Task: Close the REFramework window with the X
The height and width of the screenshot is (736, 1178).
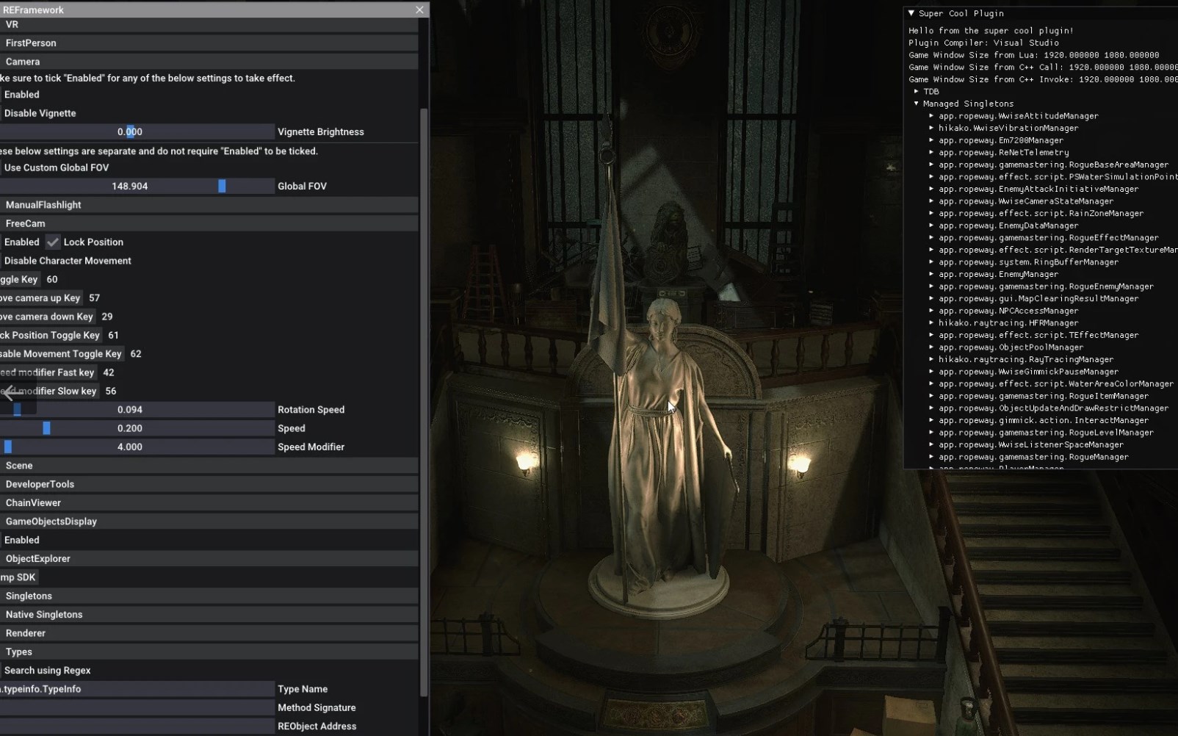Action: point(419,10)
